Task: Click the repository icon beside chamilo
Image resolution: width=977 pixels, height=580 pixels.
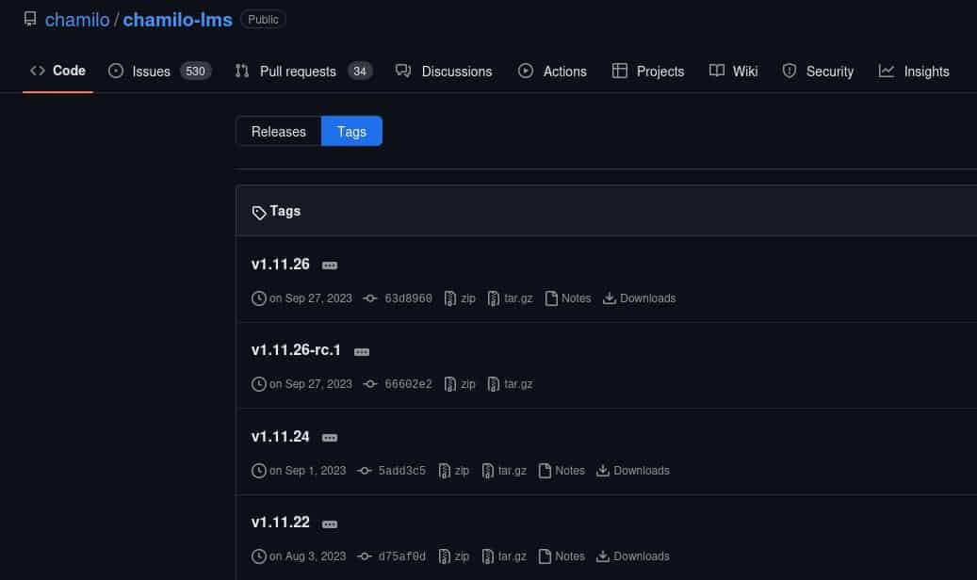Action: [x=30, y=20]
